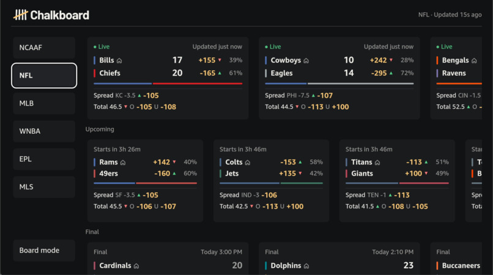Click the up arrow next to Total 41.5
The width and height of the screenshot is (493, 275).
click(377, 206)
